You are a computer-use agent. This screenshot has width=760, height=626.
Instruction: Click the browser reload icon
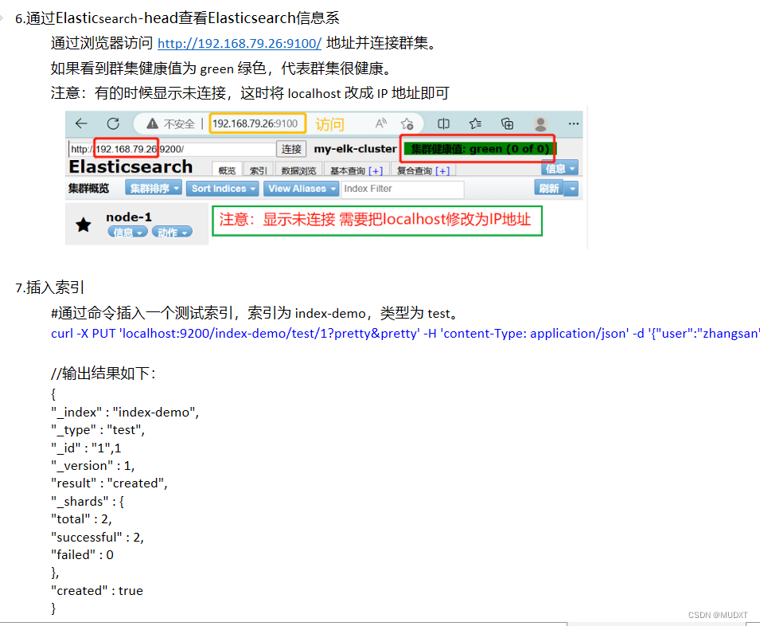pos(114,123)
